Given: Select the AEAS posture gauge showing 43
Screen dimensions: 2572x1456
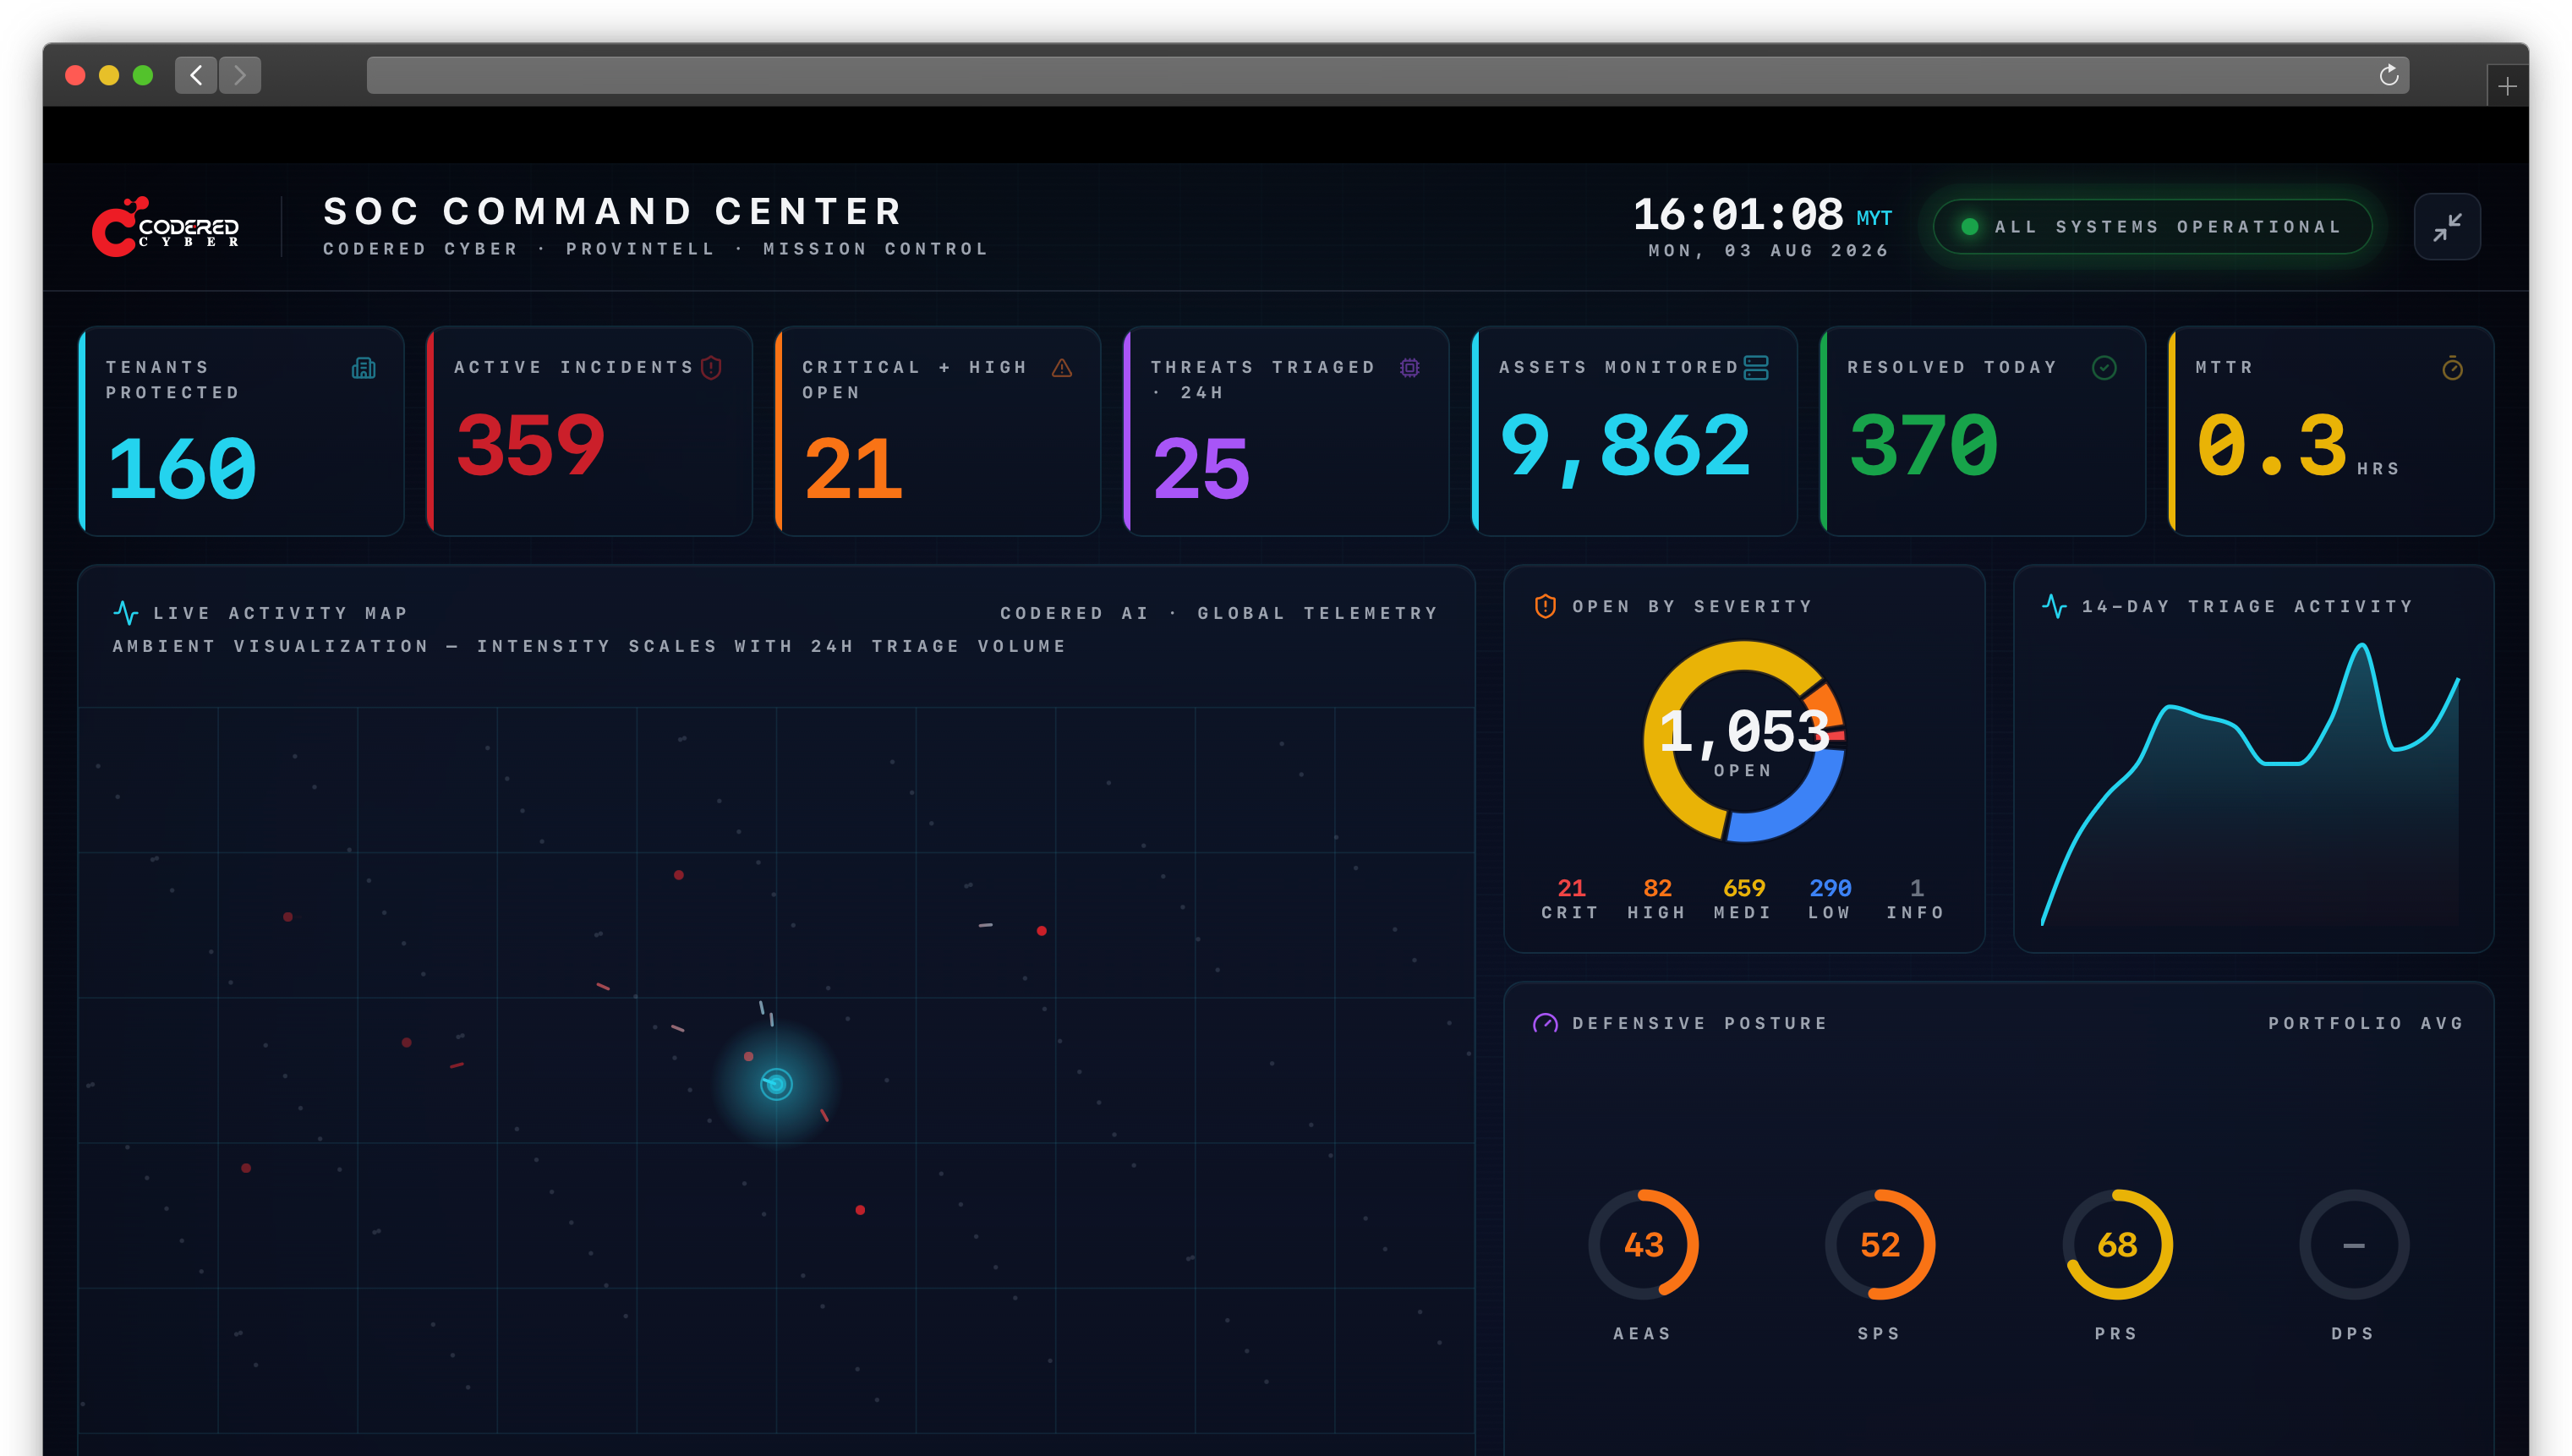Looking at the screenshot, I should point(1643,1245).
